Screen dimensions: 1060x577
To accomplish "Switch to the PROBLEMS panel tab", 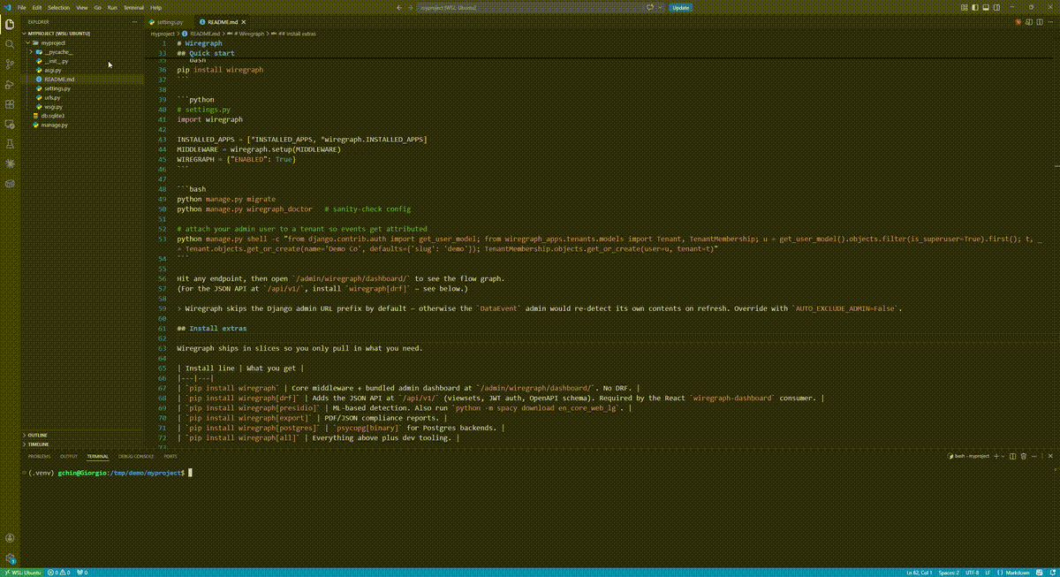I will click(39, 456).
